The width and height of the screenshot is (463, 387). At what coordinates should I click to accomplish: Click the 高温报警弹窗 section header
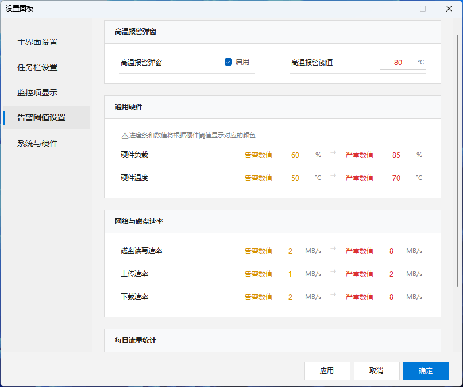point(272,32)
